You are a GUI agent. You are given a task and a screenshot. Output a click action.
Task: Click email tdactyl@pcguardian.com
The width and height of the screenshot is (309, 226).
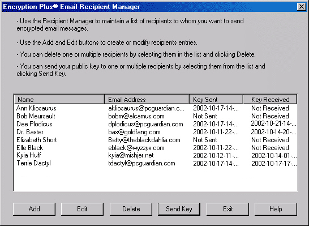pos(141,163)
